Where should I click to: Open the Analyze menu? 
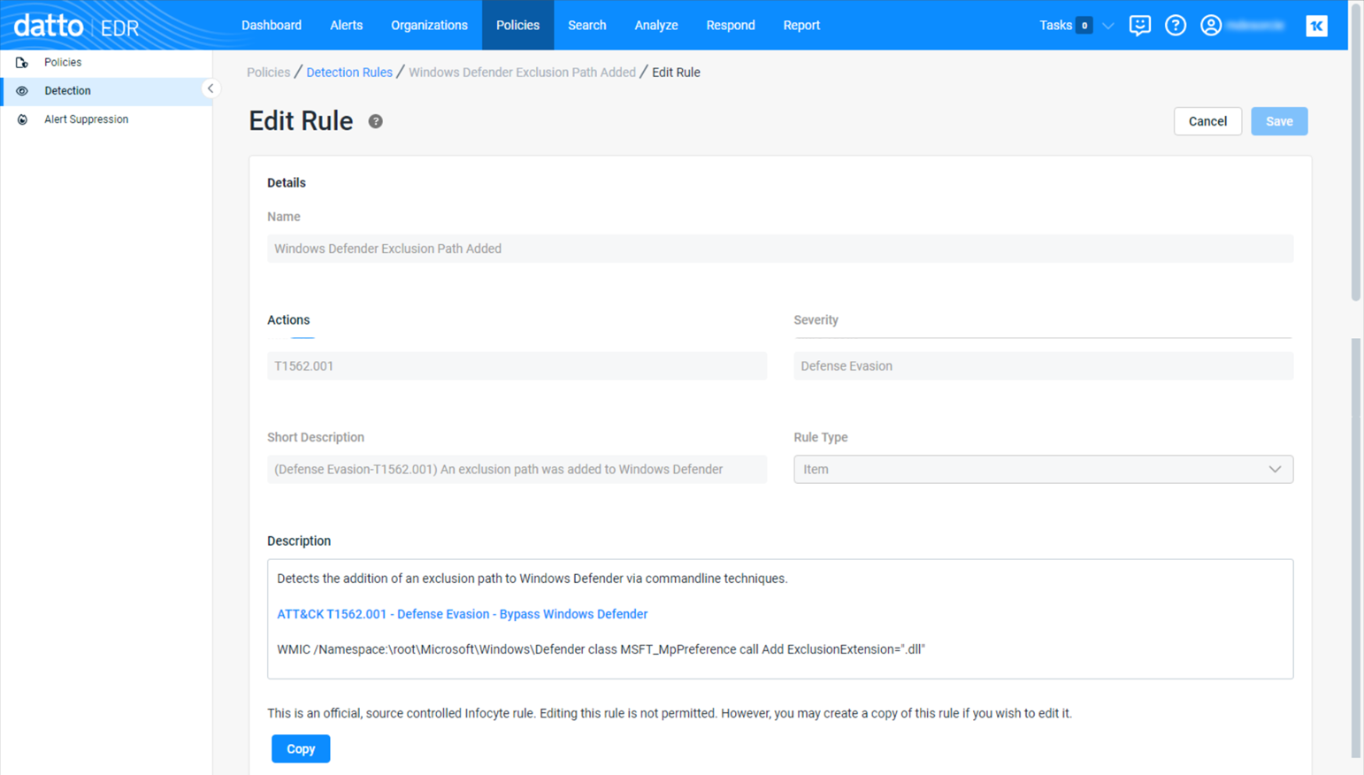(x=655, y=25)
